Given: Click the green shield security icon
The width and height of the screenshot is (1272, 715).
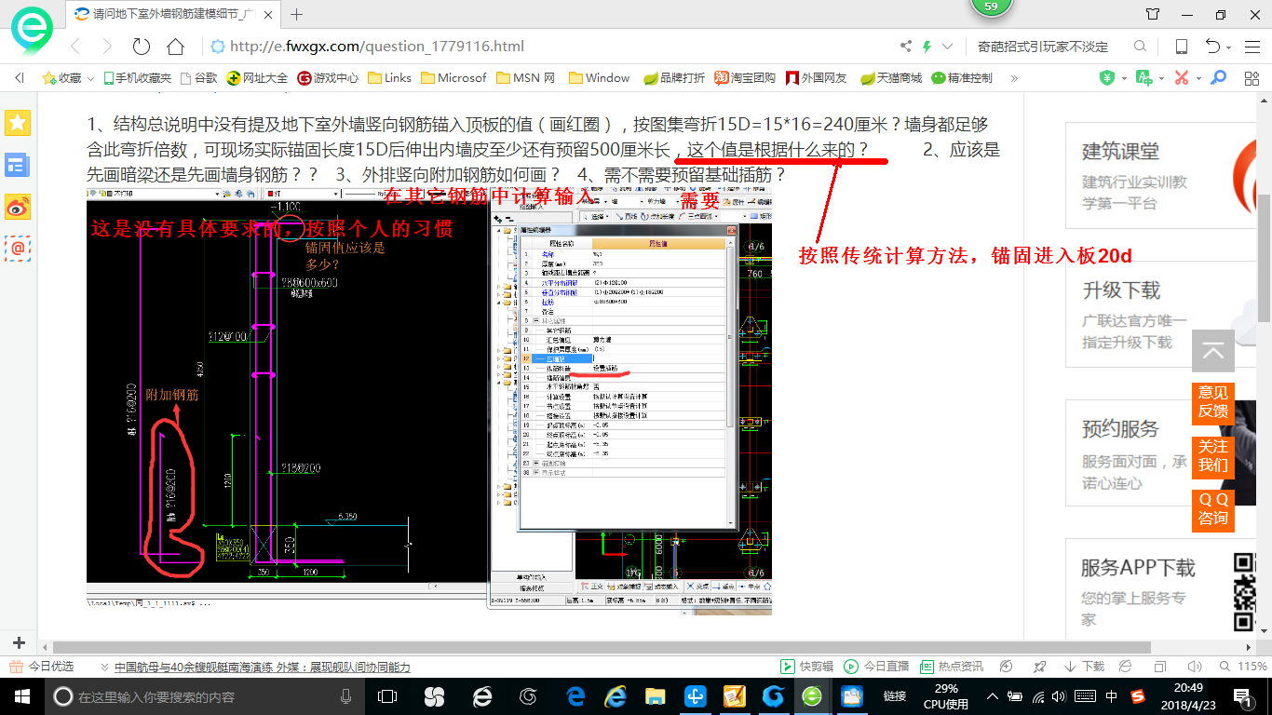Looking at the screenshot, I should 1107,78.
